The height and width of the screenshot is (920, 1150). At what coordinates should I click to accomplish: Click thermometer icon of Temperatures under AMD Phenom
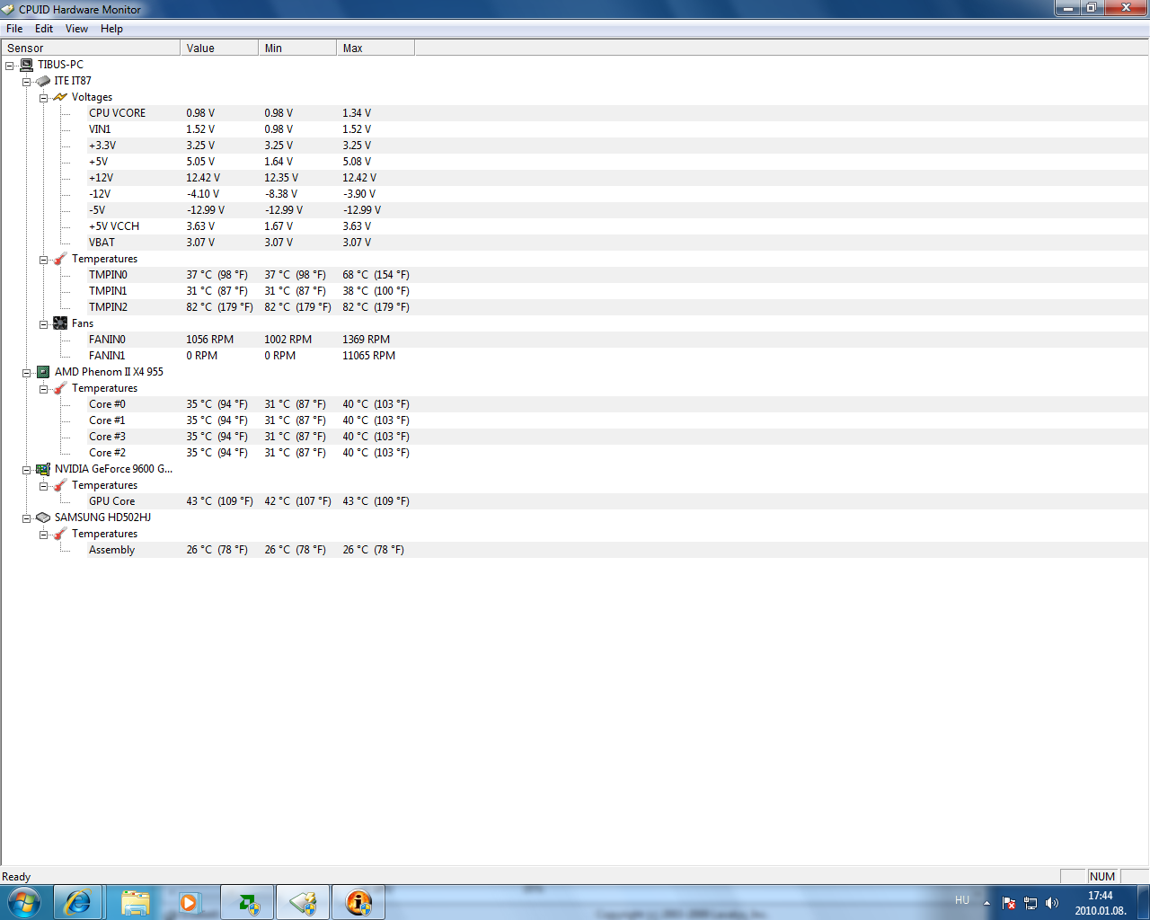[x=60, y=388]
